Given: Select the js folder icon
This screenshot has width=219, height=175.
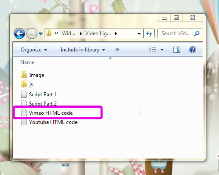Looking at the screenshot, I should (24, 84).
